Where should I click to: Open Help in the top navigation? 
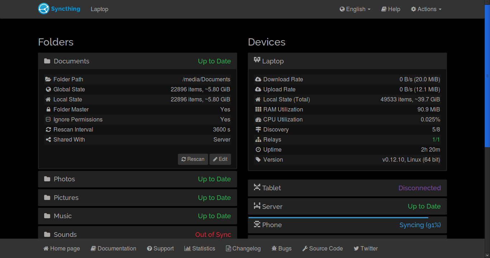(391, 9)
